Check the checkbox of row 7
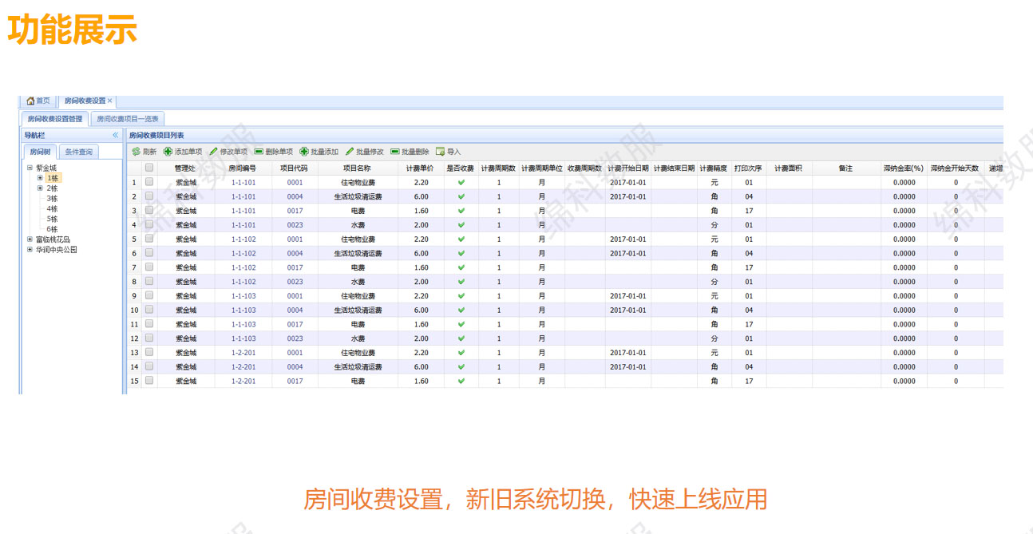This screenshot has height=534, width=1033. click(149, 267)
